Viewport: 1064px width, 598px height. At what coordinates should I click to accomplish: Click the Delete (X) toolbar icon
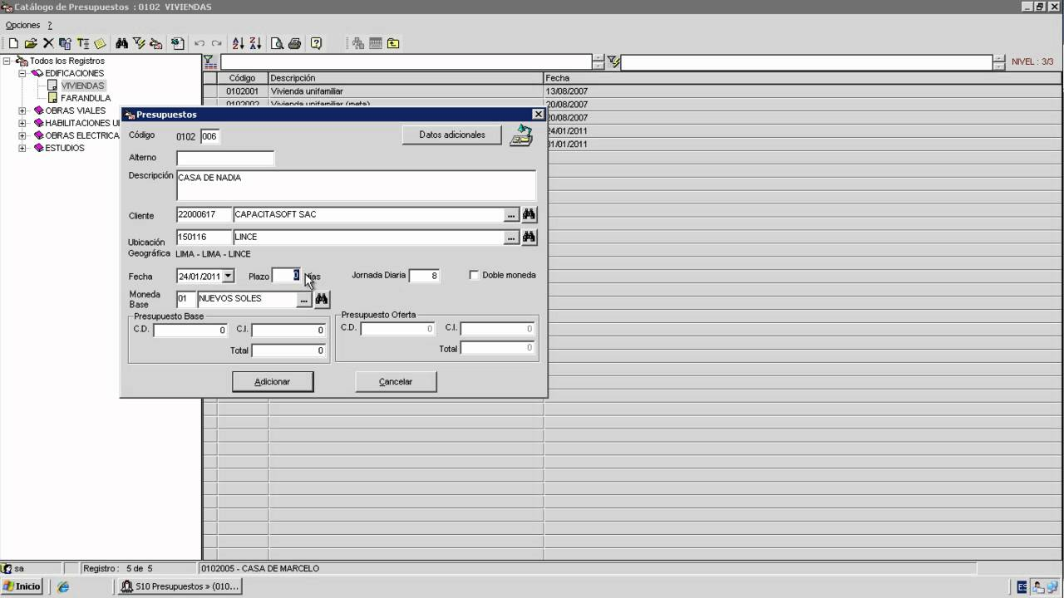[48, 43]
